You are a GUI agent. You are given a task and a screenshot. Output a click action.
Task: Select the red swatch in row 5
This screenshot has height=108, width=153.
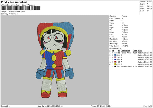pyautogui.click(x=115, y=62)
